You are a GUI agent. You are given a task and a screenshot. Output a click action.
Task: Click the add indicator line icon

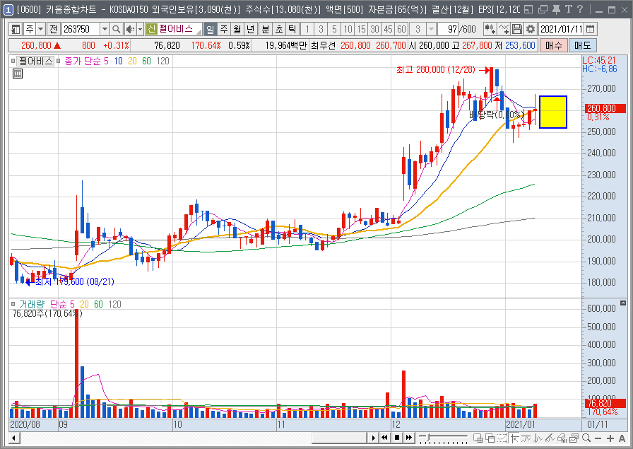[x=504, y=29]
